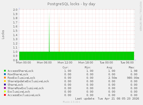Screen dimensions: 143x105
Task: Click the 'Mon 12:00' x-axis label
Action: [65, 63]
